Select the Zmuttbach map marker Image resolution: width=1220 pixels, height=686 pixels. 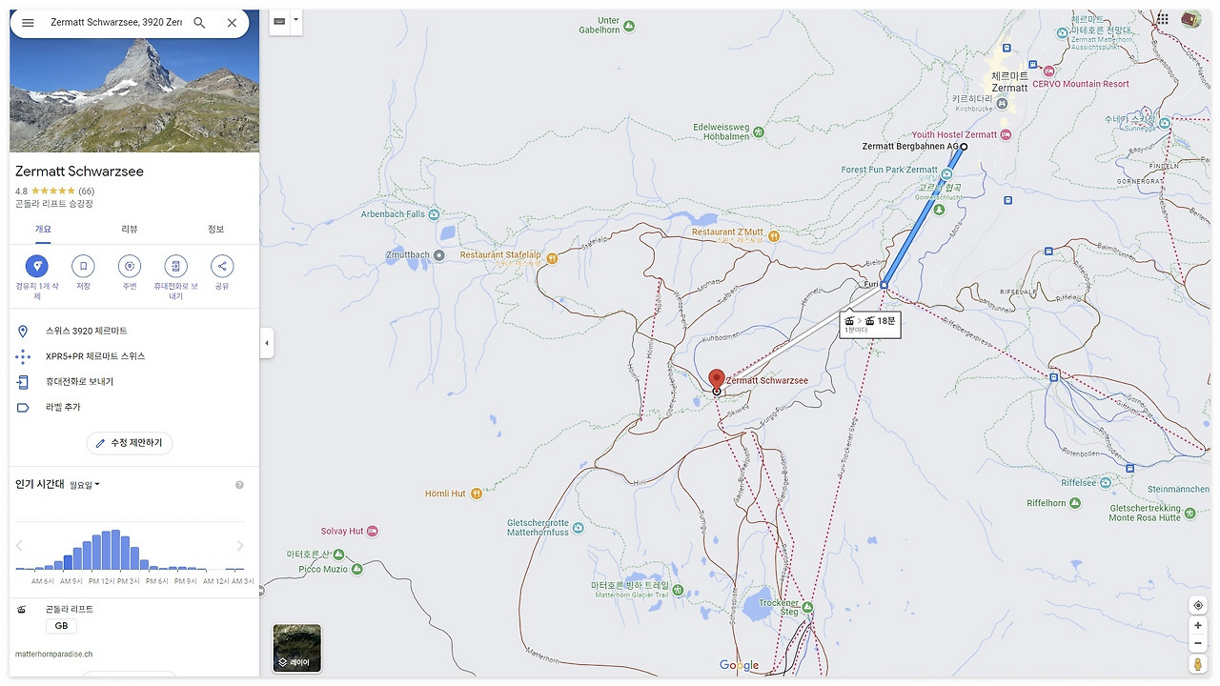(x=438, y=255)
